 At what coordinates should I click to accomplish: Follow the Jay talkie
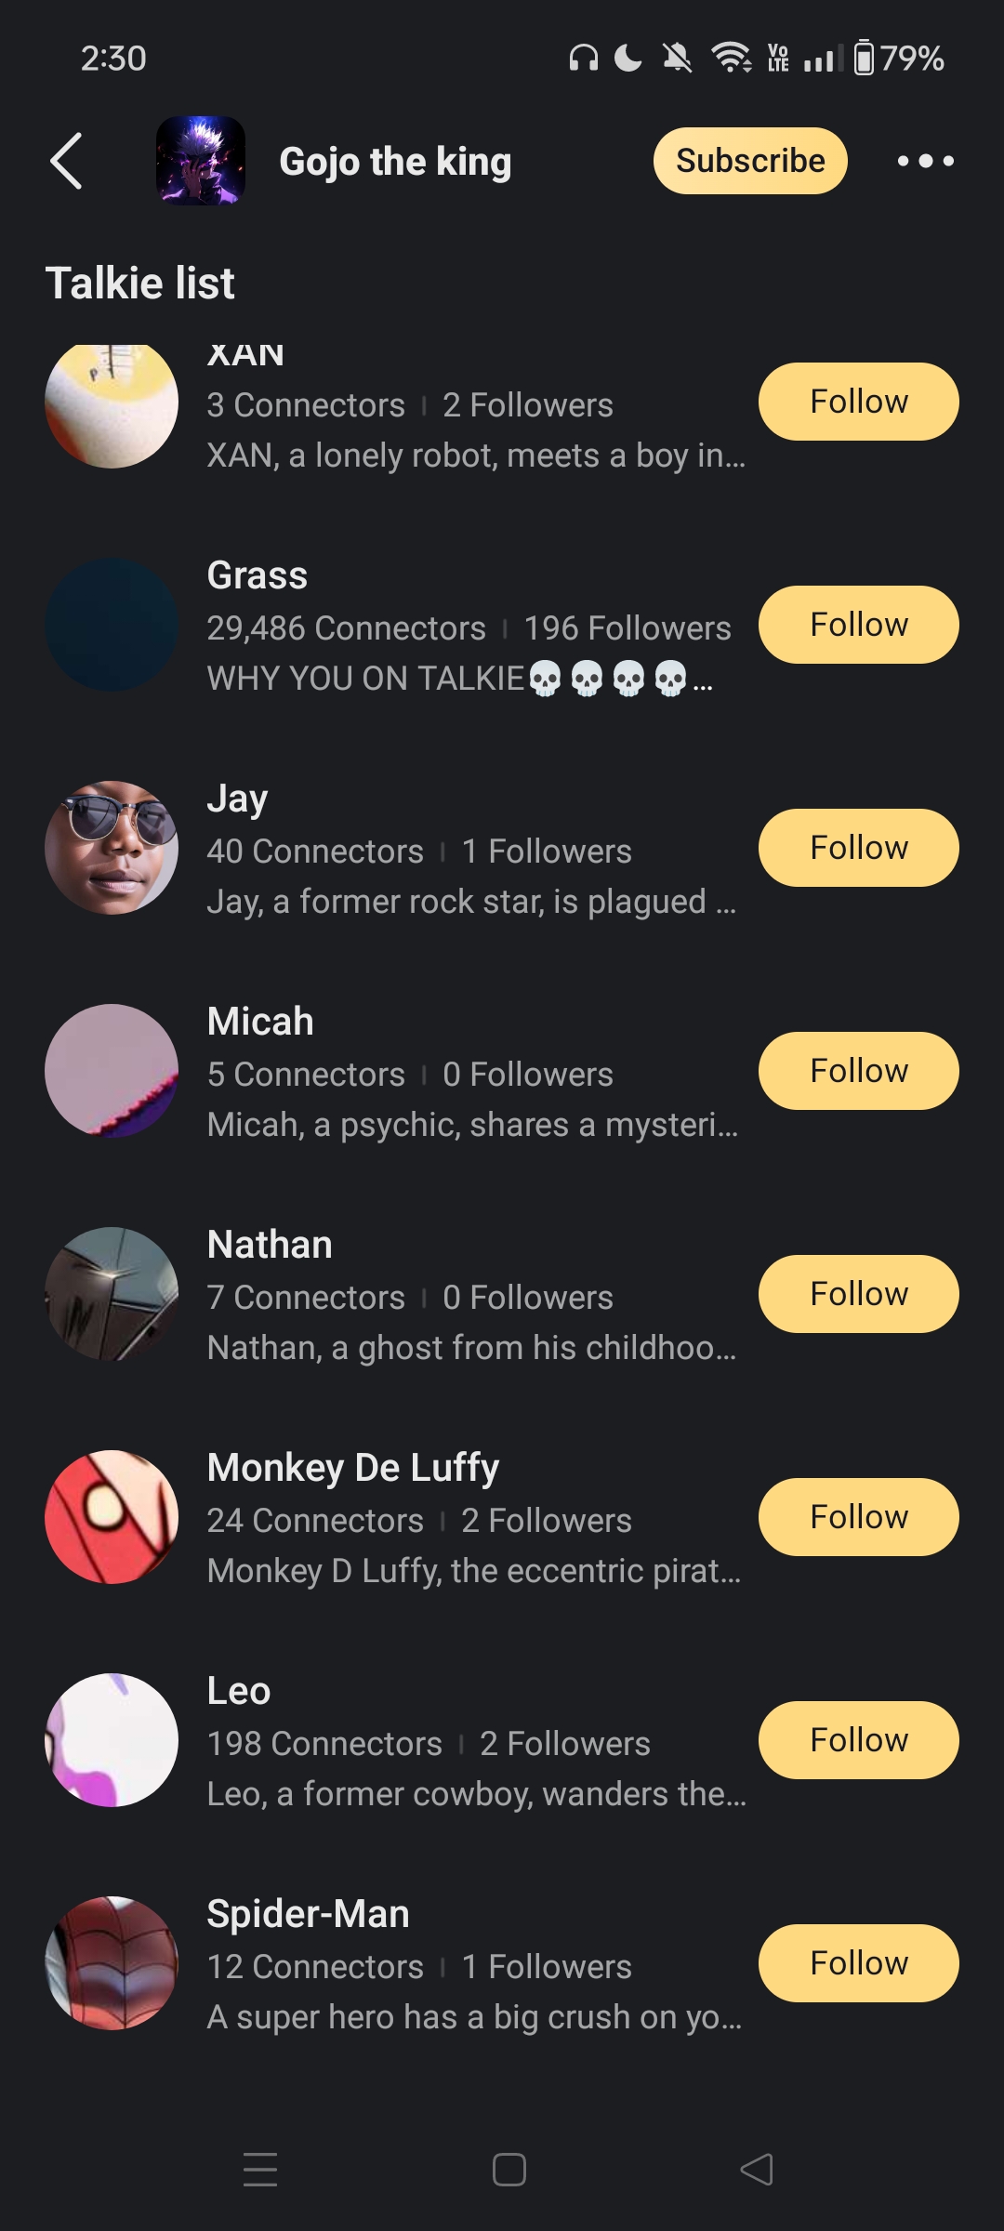(x=858, y=848)
